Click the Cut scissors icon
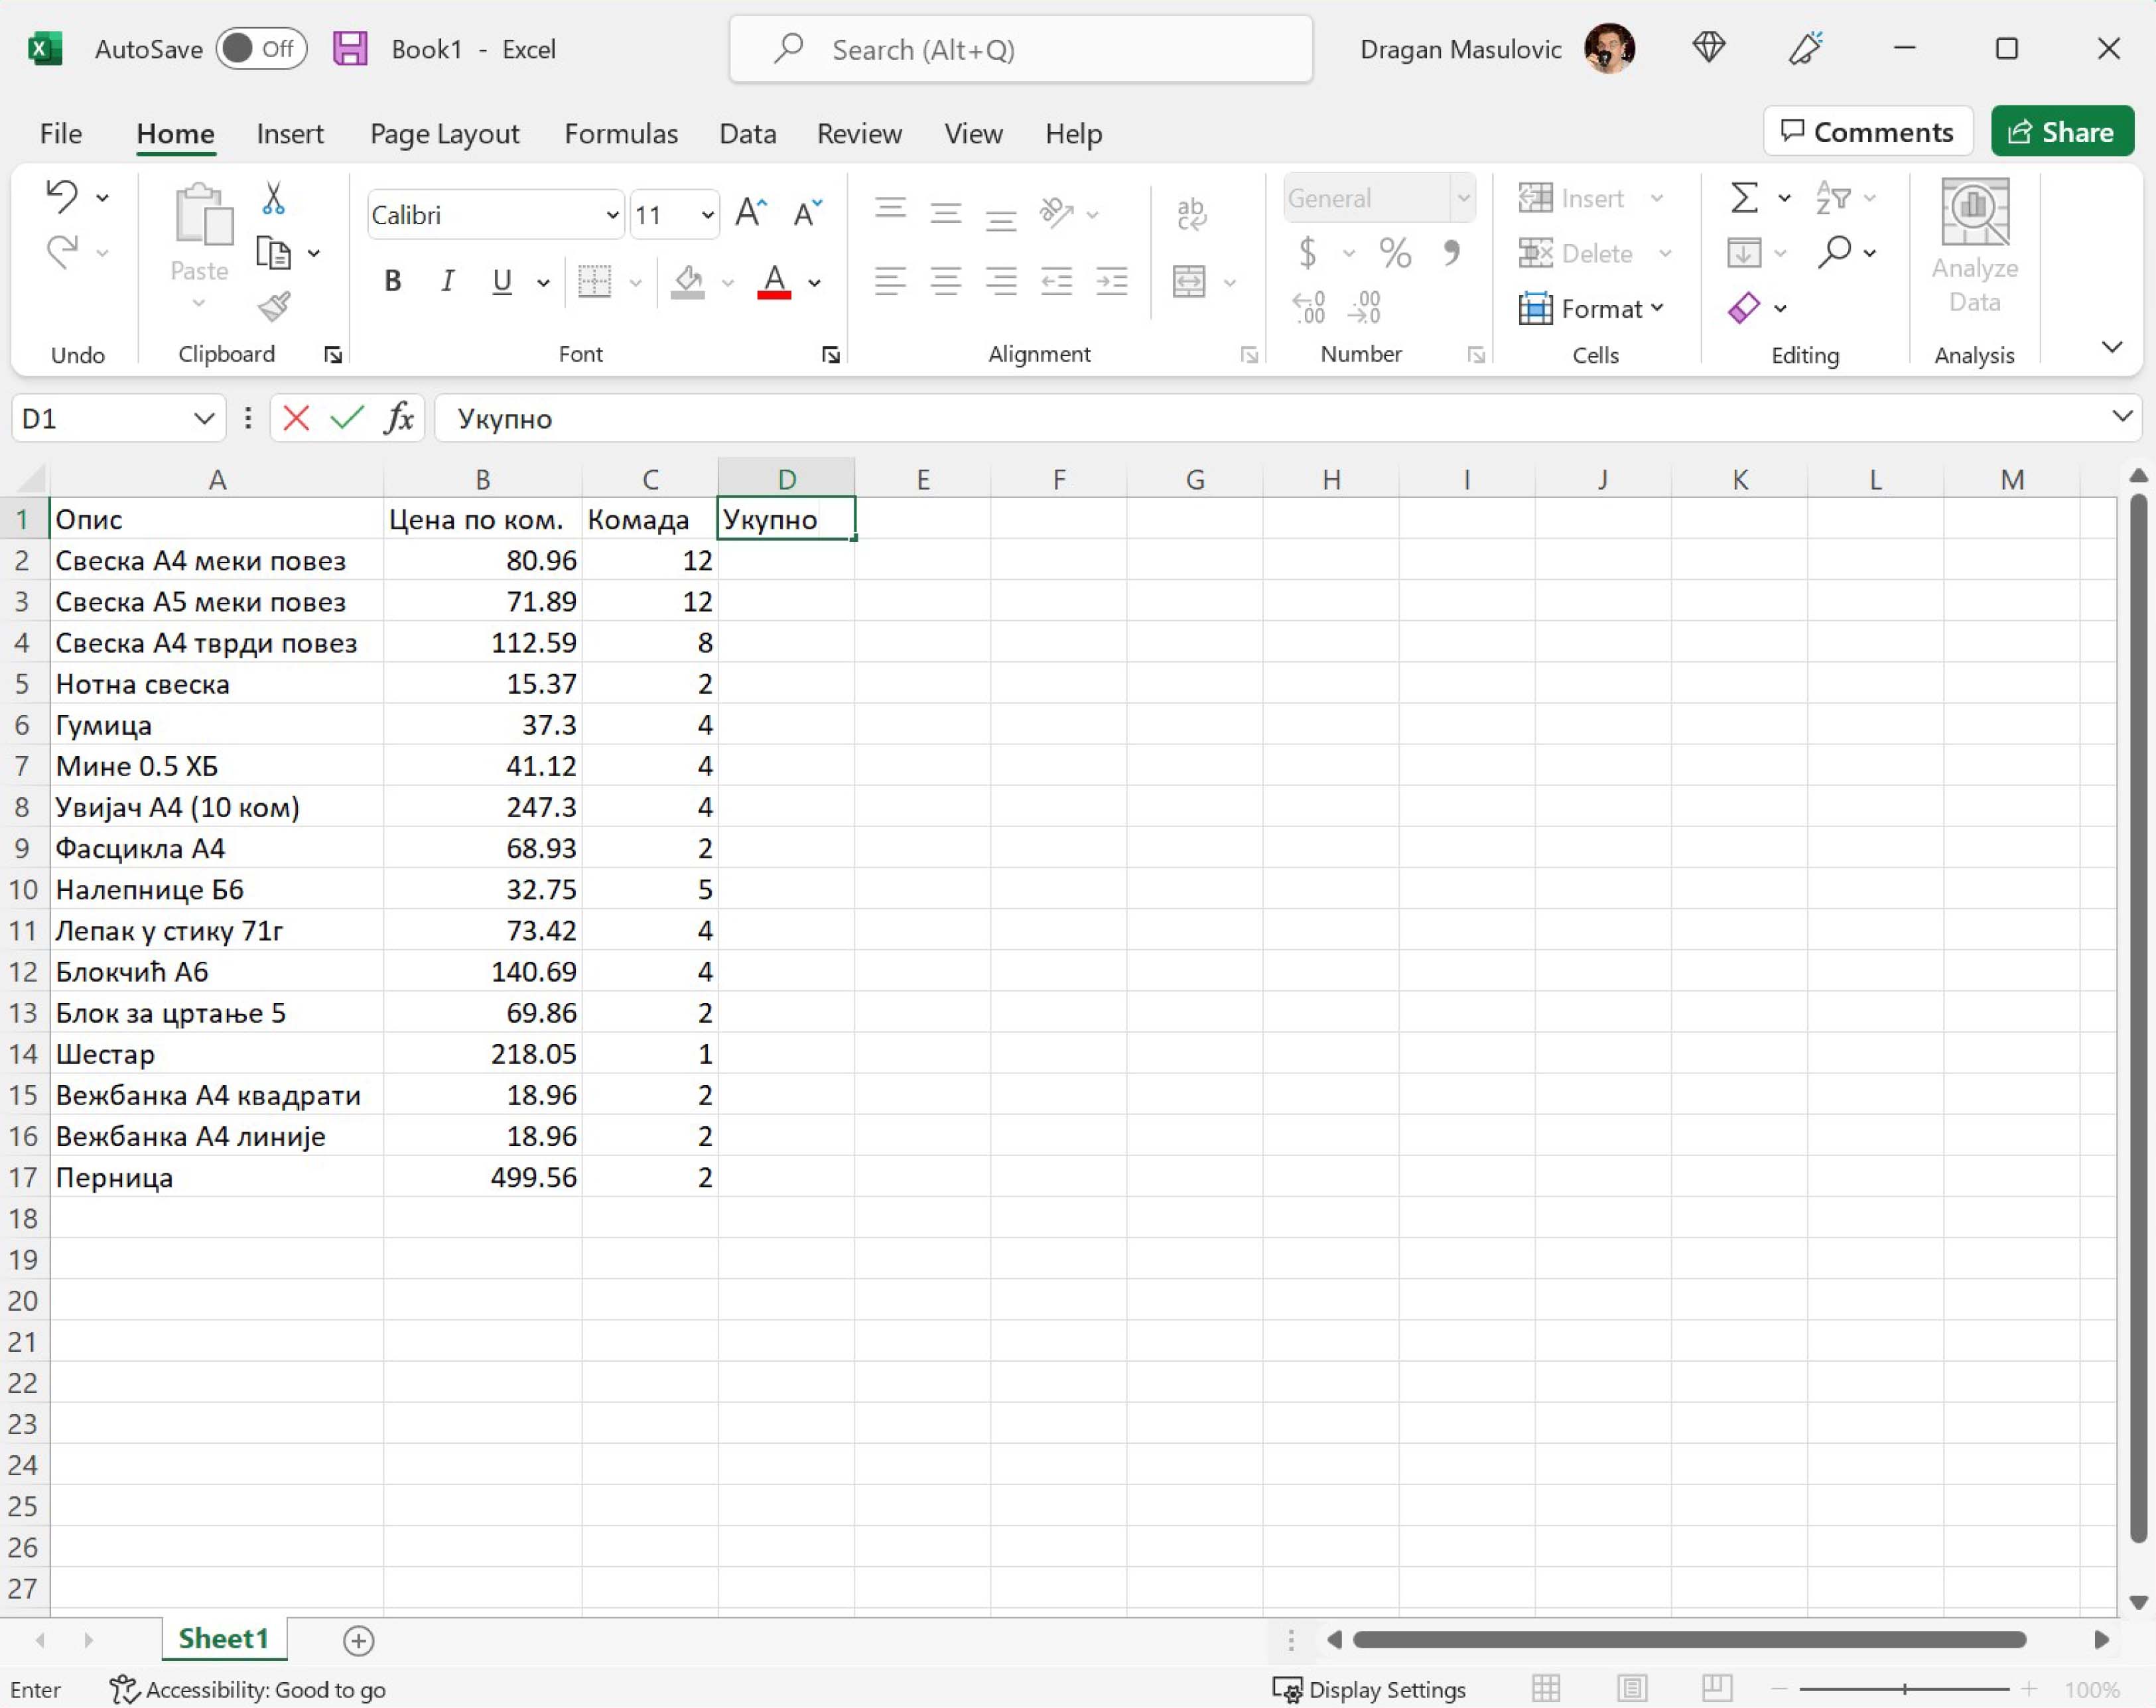This screenshot has width=2156, height=1708. [x=273, y=198]
